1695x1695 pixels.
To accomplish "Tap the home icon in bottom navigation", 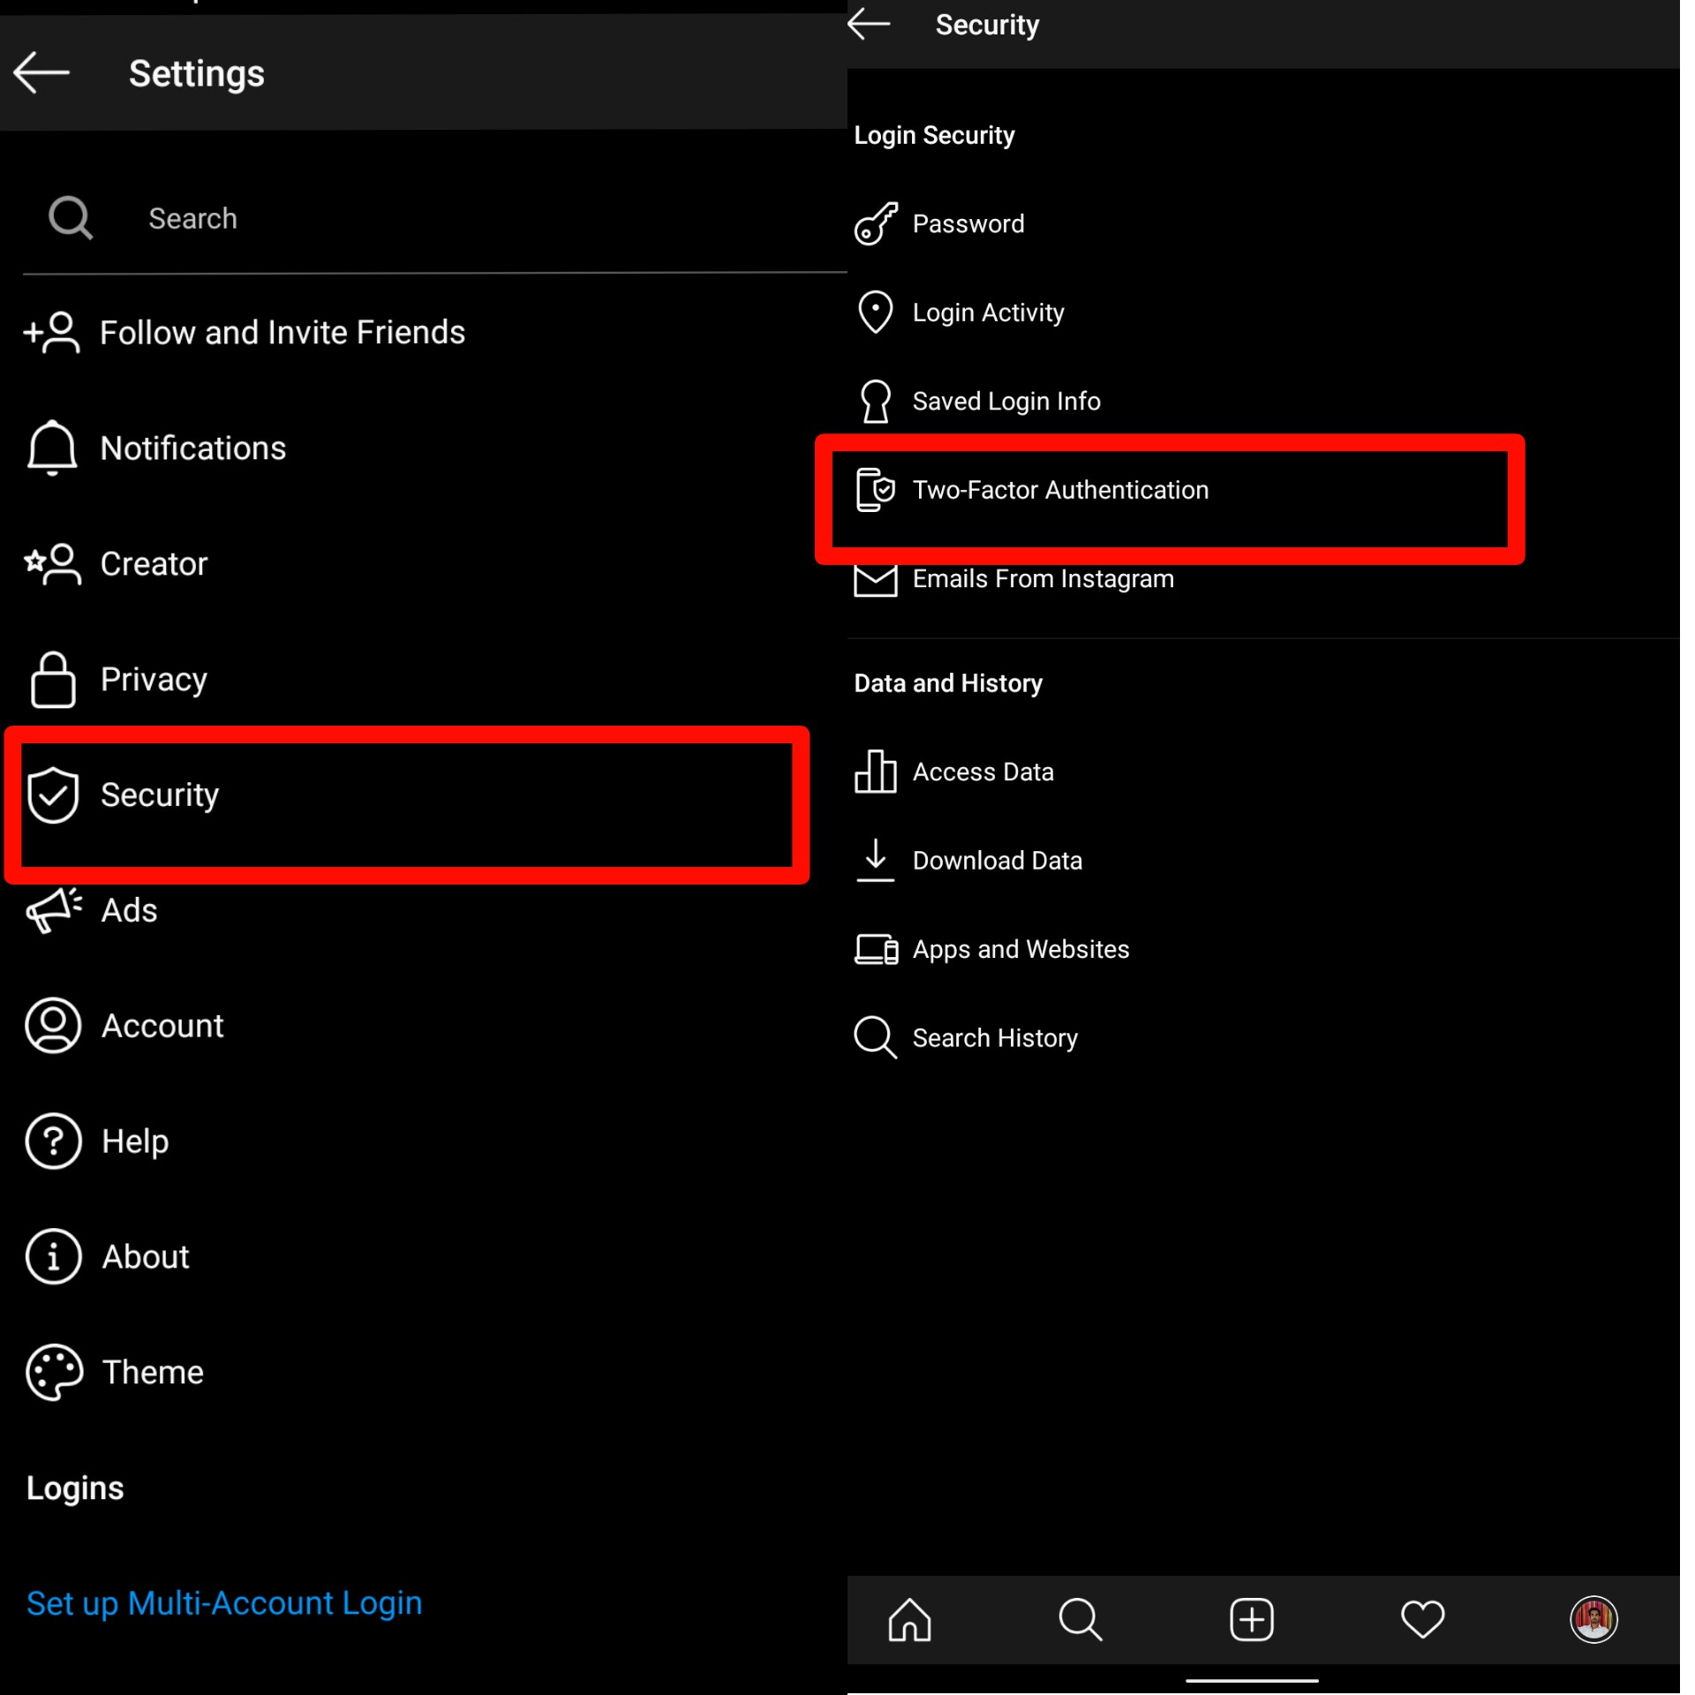I will click(x=909, y=1619).
